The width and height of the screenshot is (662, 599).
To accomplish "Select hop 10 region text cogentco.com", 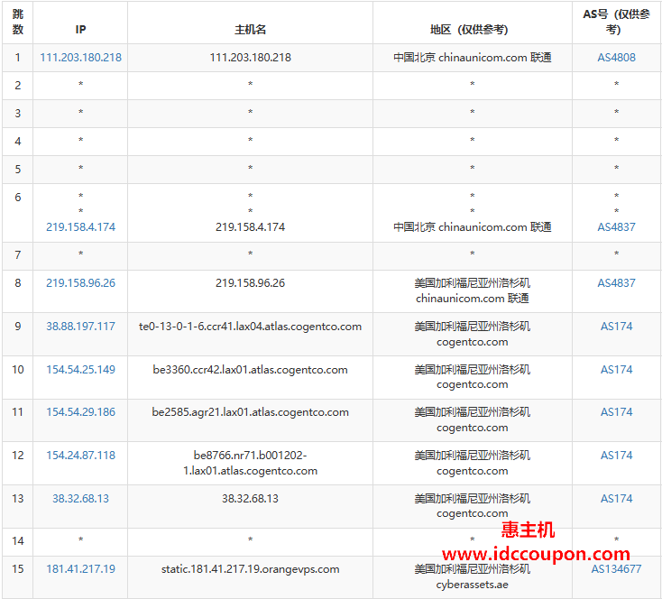I will tap(473, 384).
